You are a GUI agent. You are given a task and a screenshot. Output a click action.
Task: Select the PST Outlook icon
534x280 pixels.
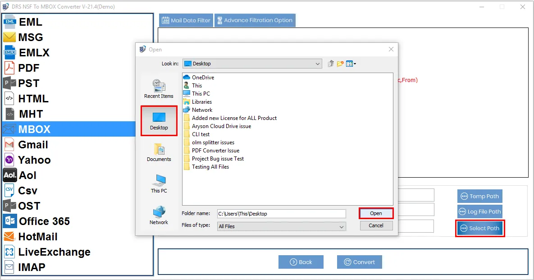point(9,83)
